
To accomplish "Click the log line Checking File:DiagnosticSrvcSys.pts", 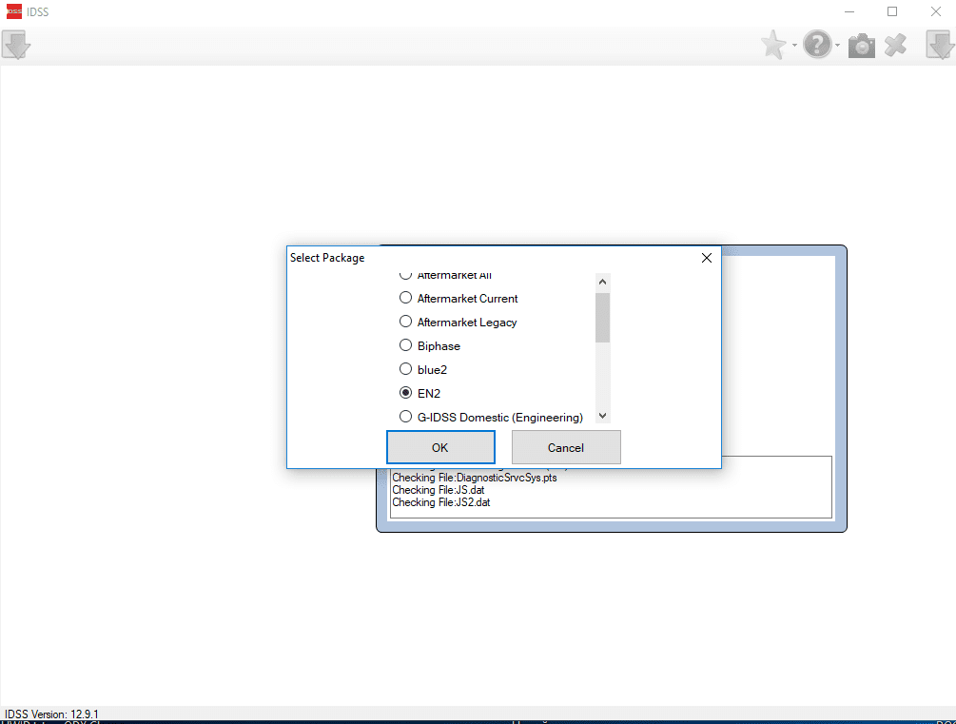I will pos(475,478).
